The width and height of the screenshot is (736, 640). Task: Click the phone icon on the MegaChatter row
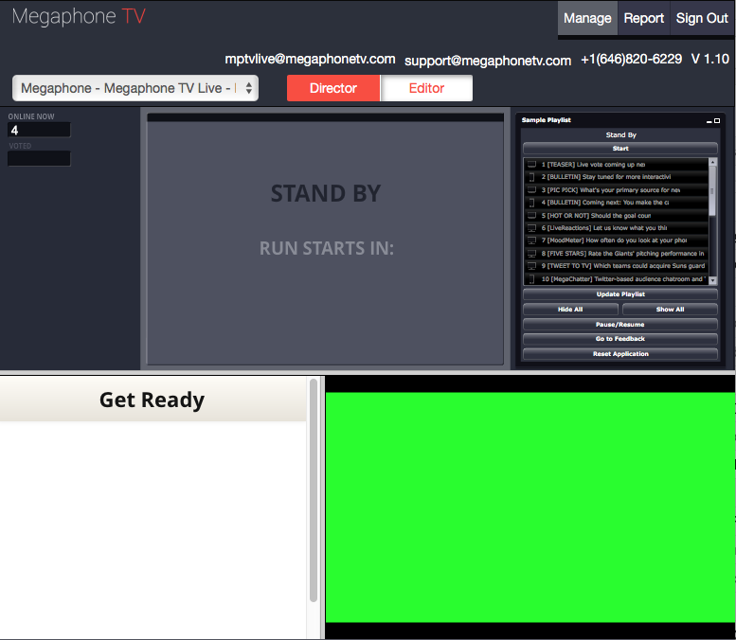(x=531, y=279)
